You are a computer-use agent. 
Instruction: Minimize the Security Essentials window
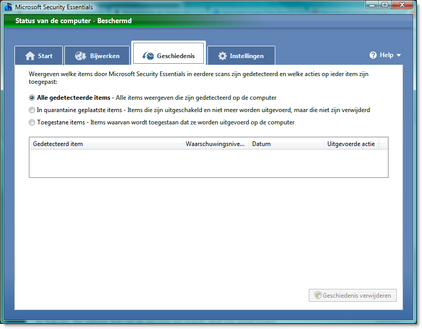coord(372,5)
